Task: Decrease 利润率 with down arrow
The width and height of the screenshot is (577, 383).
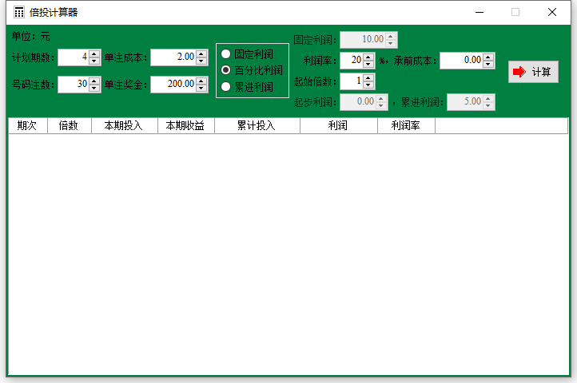Action: 368,65
